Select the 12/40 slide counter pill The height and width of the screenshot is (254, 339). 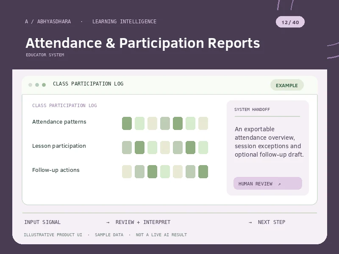[x=290, y=22]
